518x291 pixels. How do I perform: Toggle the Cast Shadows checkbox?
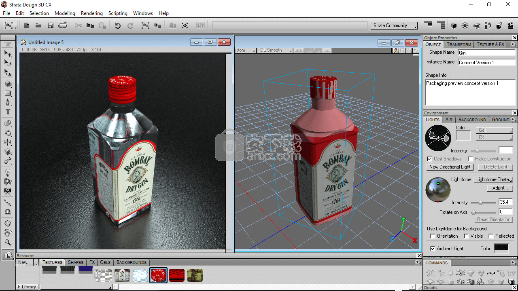pyautogui.click(x=429, y=159)
